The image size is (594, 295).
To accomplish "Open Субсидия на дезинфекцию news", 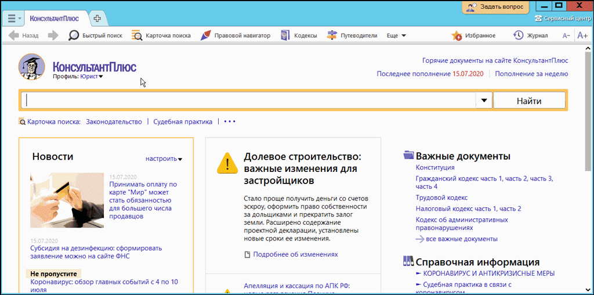I will point(96,252).
